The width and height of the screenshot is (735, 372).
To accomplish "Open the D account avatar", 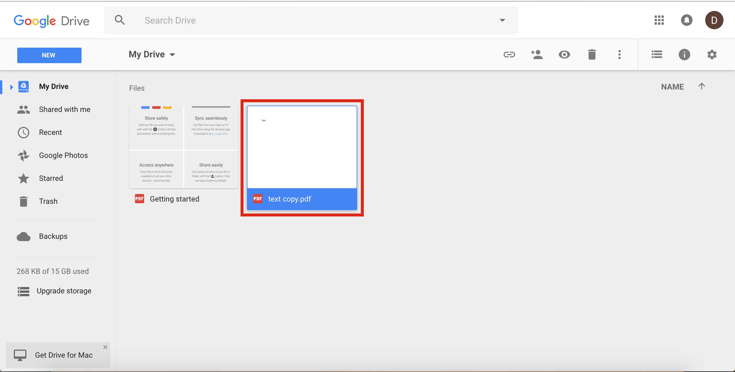I will coord(714,20).
